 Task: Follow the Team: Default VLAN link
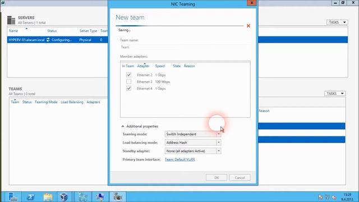(x=179, y=159)
